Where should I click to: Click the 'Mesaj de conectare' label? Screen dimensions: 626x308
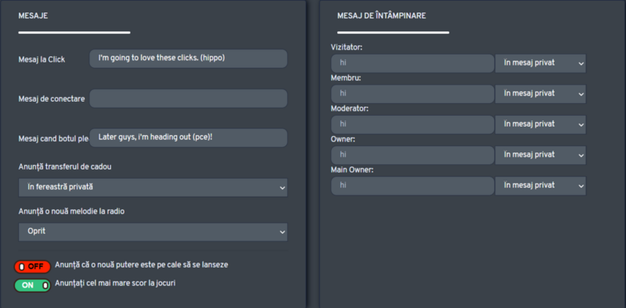click(x=52, y=99)
